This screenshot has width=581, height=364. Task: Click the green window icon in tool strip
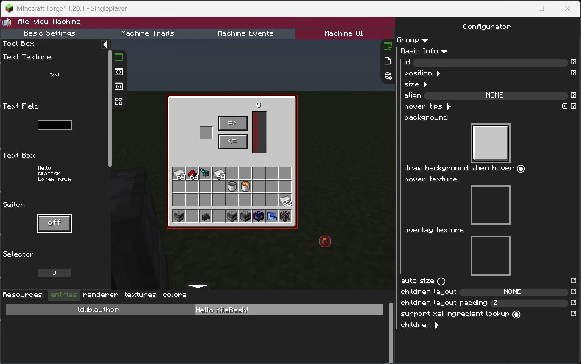[119, 57]
